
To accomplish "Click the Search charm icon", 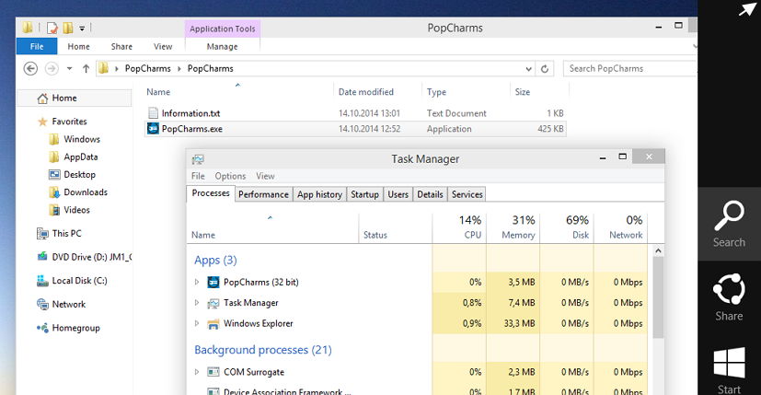I will pyautogui.click(x=729, y=215).
